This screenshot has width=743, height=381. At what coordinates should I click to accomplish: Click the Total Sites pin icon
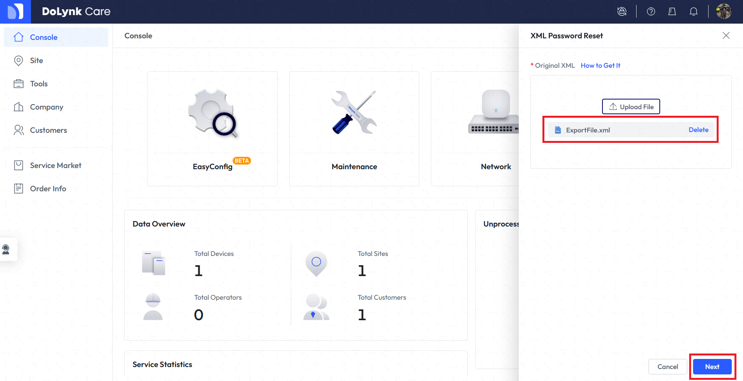click(316, 264)
